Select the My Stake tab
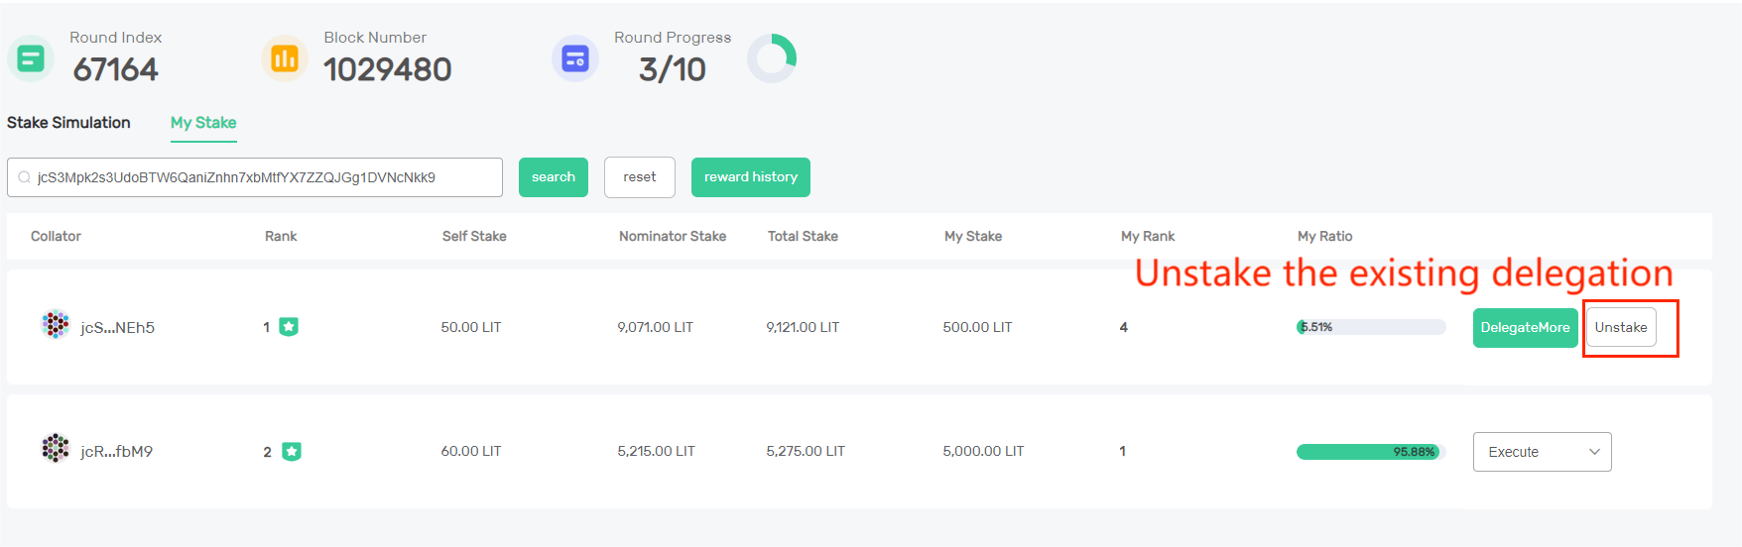The width and height of the screenshot is (1742, 547). click(203, 123)
